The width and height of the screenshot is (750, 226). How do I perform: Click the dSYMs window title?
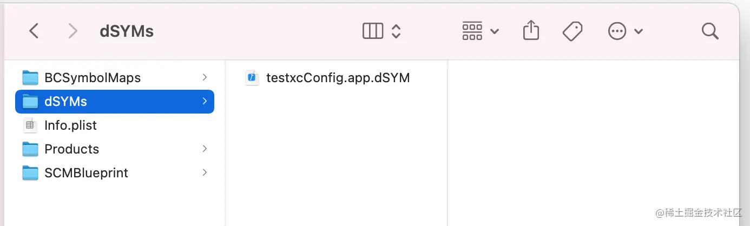point(127,31)
